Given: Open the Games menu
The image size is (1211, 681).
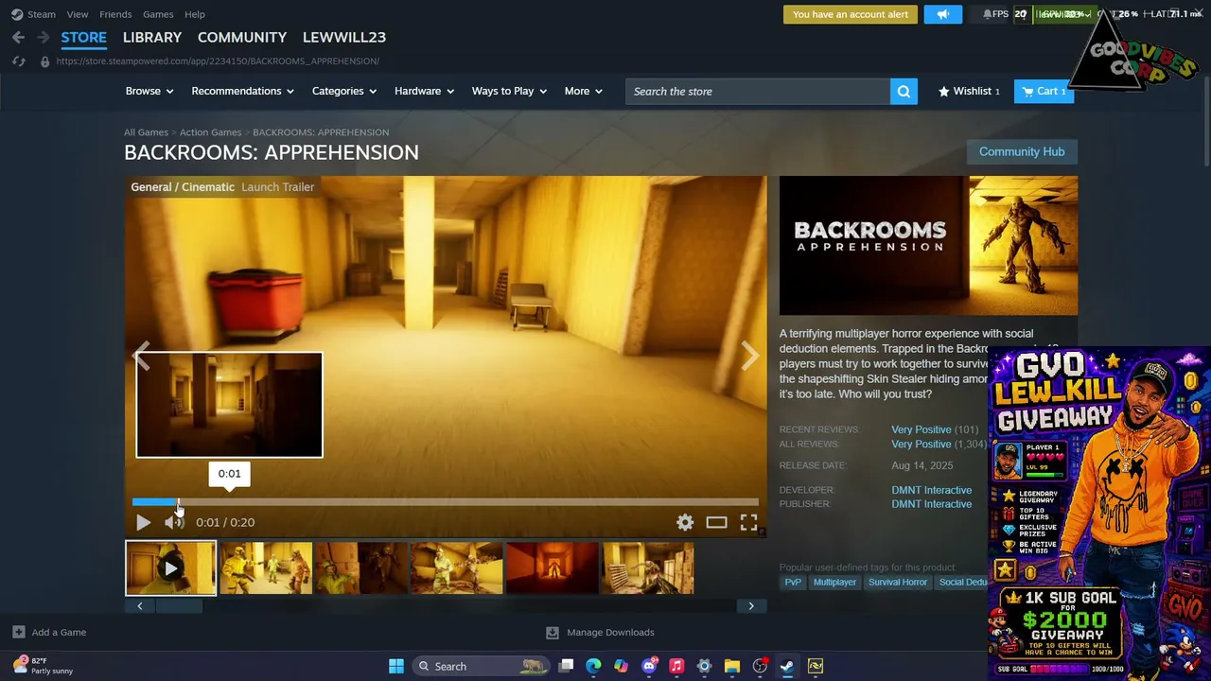Looking at the screenshot, I should 158,14.
